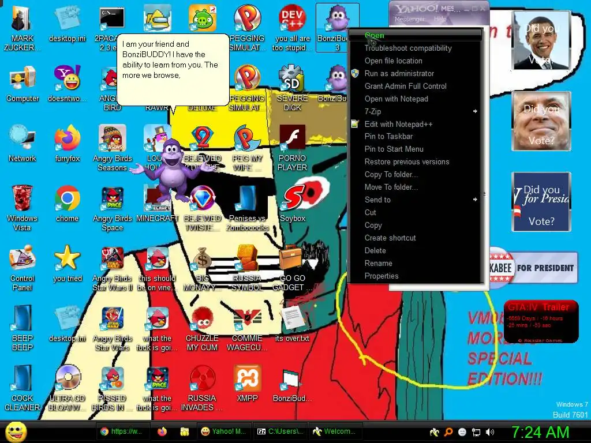
Task: Choose Run as administrator
Action: [416, 73]
